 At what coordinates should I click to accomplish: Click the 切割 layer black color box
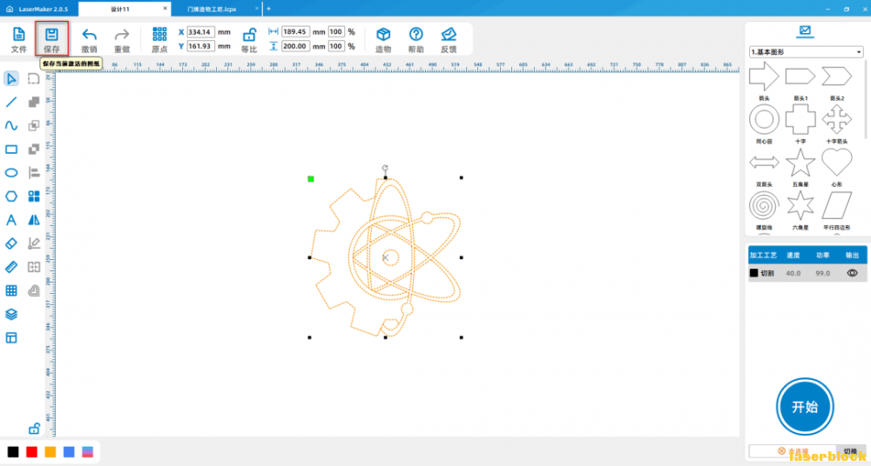tap(753, 273)
